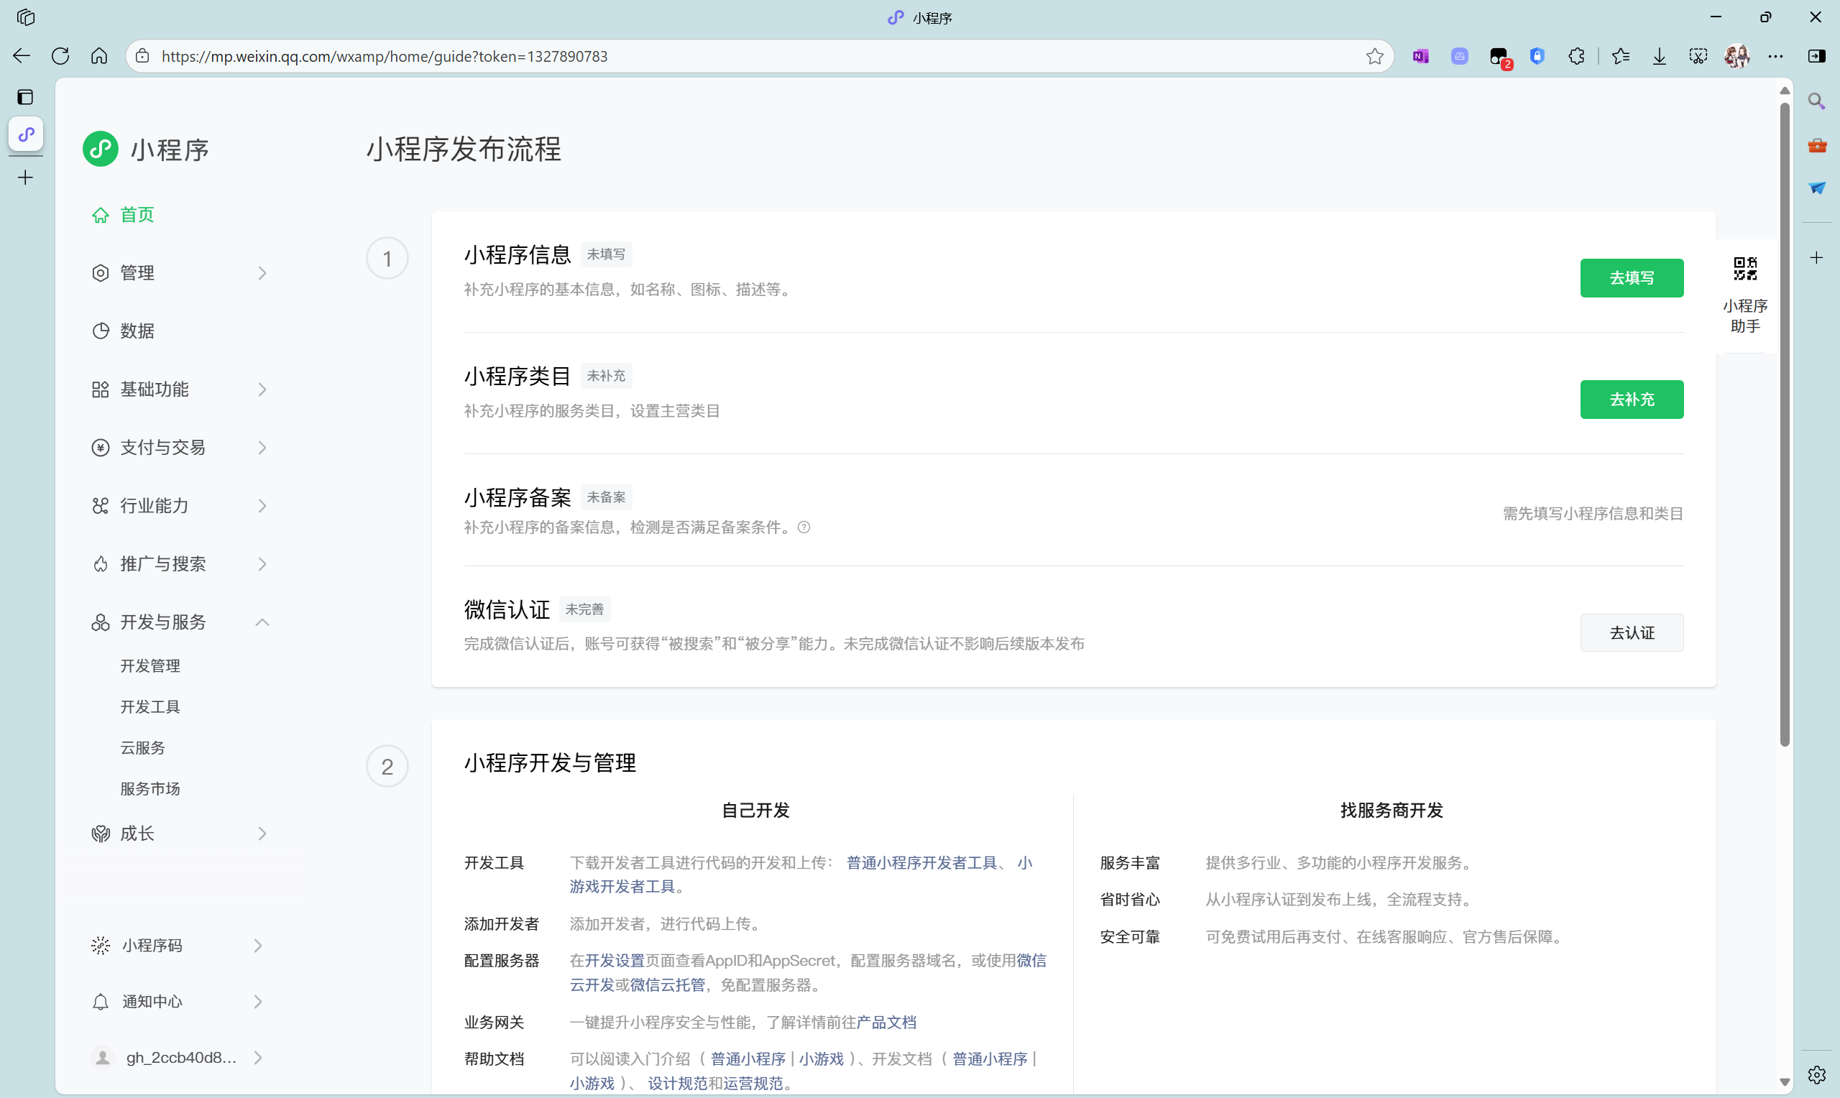Screen dimensions: 1840x1098
Task: Open vertical tabs actions icon
Action: pos(25,97)
